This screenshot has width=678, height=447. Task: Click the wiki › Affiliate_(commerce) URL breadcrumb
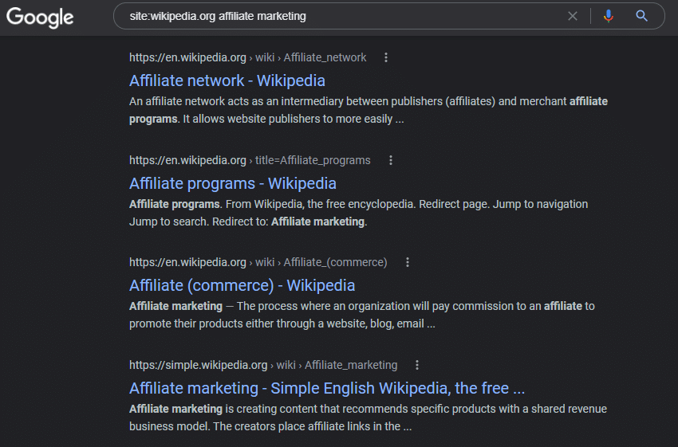321,262
